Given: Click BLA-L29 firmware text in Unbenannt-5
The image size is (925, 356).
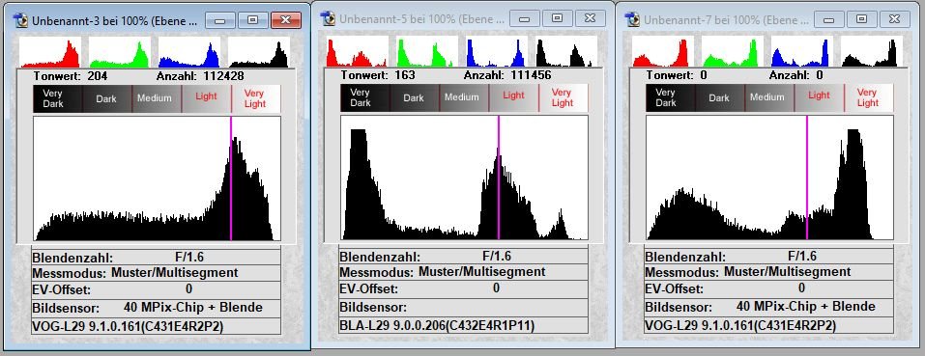Looking at the screenshot, I should pos(437,325).
